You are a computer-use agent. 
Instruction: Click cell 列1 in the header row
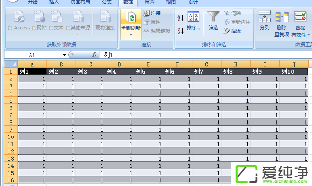[x=32, y=72]
